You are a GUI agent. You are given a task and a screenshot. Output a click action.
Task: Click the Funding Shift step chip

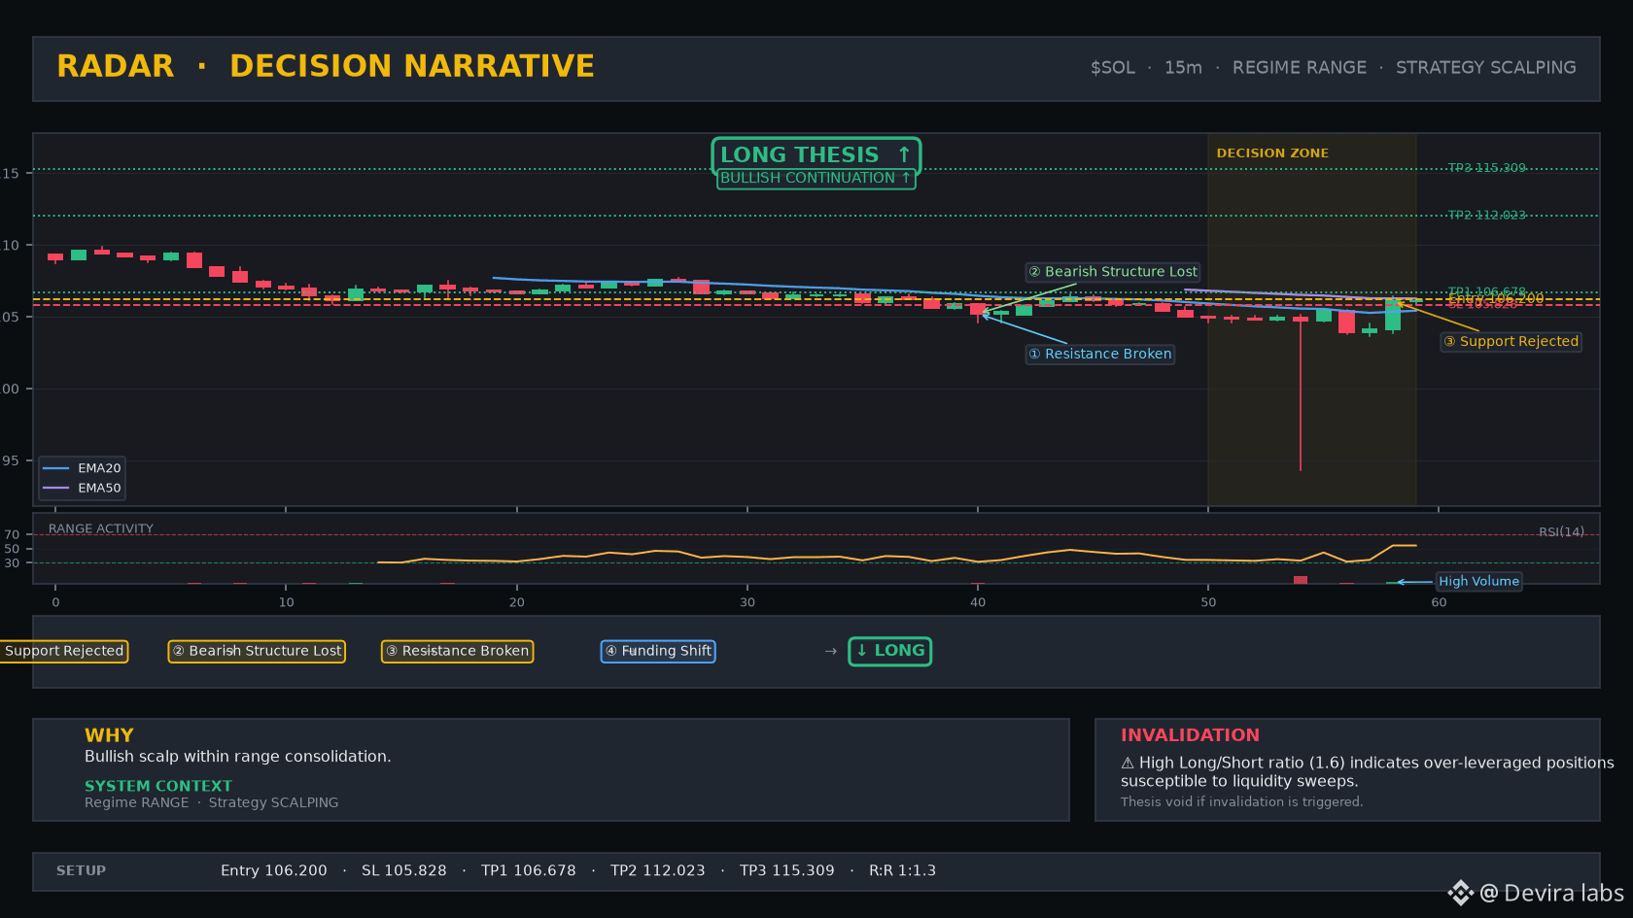658,651
